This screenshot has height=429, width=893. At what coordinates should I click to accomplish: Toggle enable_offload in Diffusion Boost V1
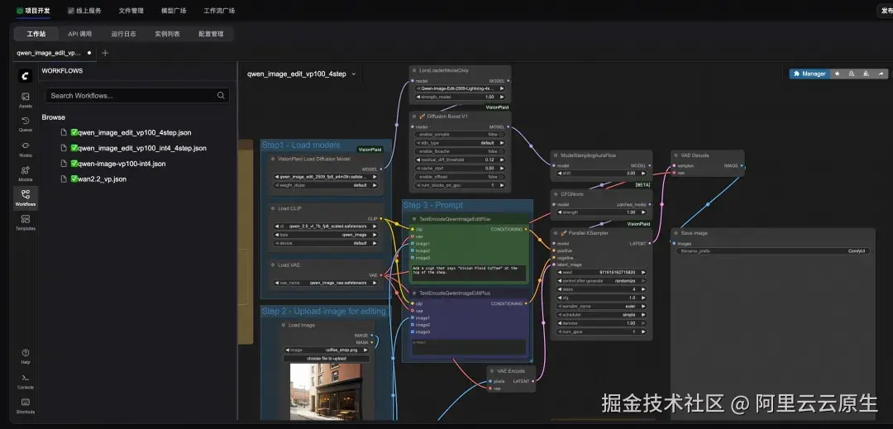461,177
